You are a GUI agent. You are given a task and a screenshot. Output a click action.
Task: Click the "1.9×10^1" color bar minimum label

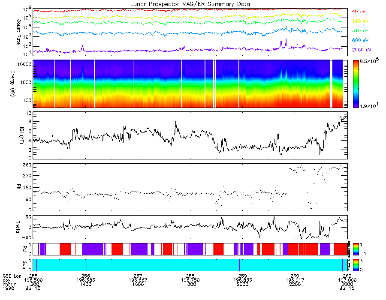tap(369, 105)
